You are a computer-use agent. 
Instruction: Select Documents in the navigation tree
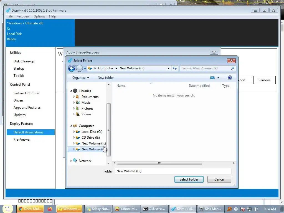tap(90, 97)
